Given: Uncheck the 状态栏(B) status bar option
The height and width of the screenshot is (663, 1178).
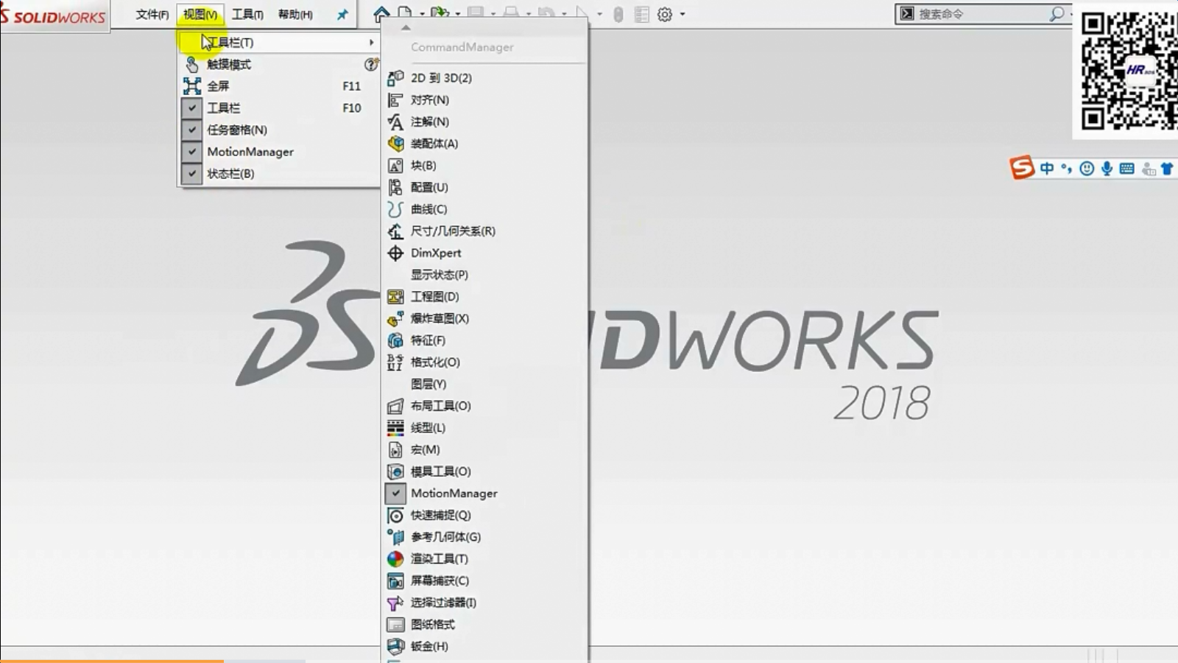Looking at the screenshot, I should point(191,174).
